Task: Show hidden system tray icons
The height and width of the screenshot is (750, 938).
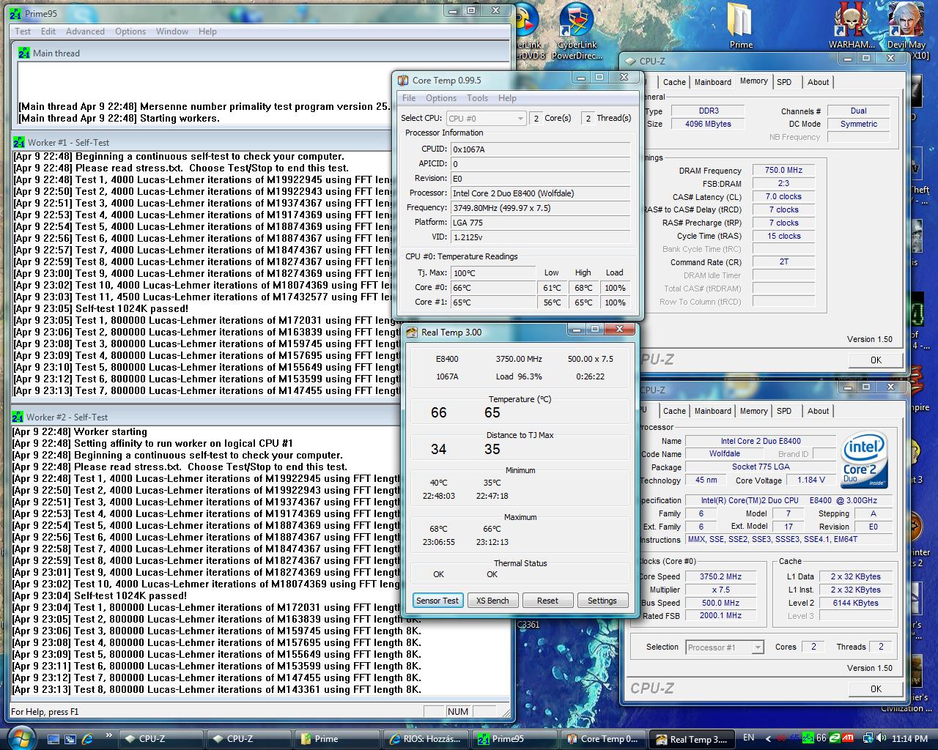Action: pos(767,738)
